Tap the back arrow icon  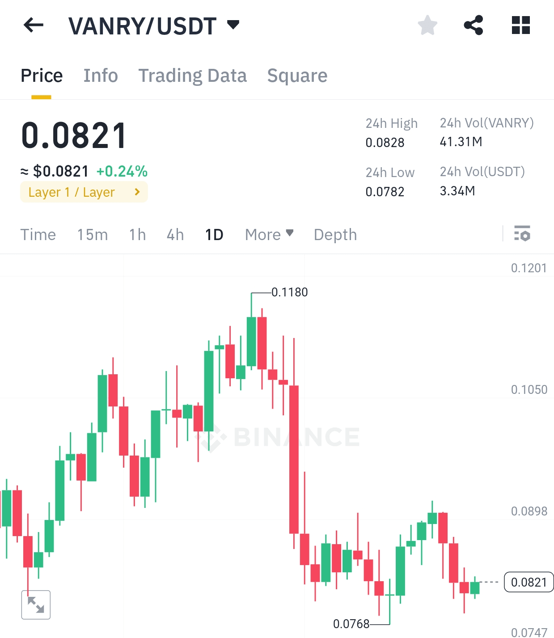click(x=34, y=25)
